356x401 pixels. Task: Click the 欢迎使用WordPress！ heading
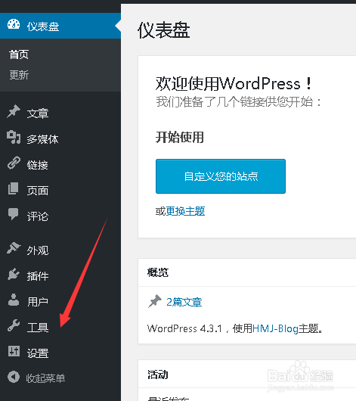[234, 84]
